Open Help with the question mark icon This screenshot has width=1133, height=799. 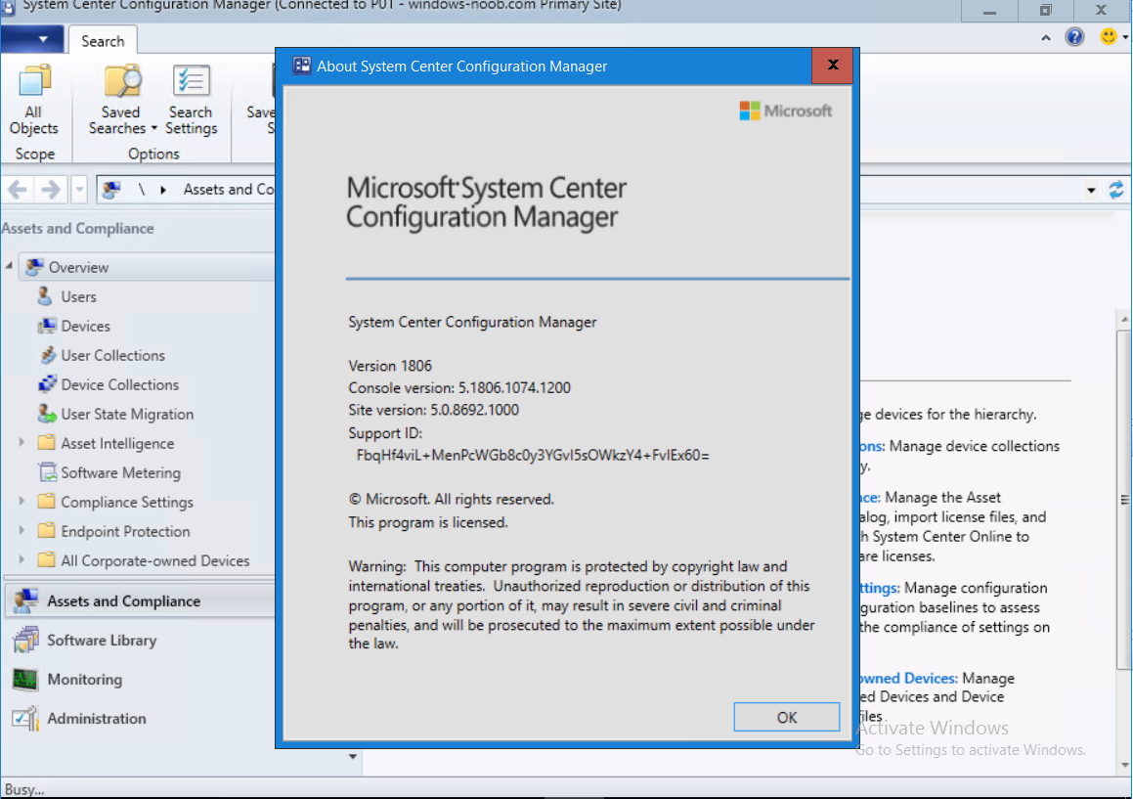tap(1074, 37)
